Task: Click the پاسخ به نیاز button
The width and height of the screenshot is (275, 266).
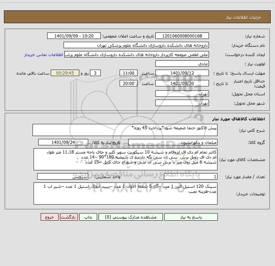Action: point(191,217)
